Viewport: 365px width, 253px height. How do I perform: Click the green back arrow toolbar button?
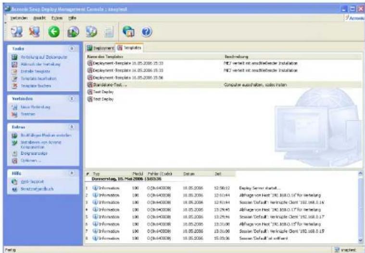[54, 32]
